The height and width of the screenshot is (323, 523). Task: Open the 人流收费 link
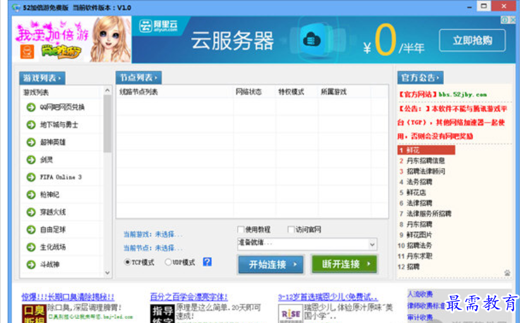pos(420,294)
